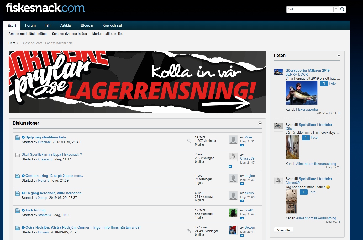Jump to latest post by Legion
Viewport: 363px width, 240px height.
242,184
